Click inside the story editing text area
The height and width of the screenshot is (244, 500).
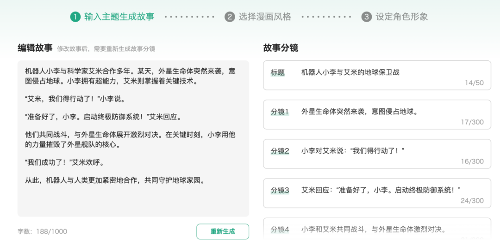pos(133,138)
